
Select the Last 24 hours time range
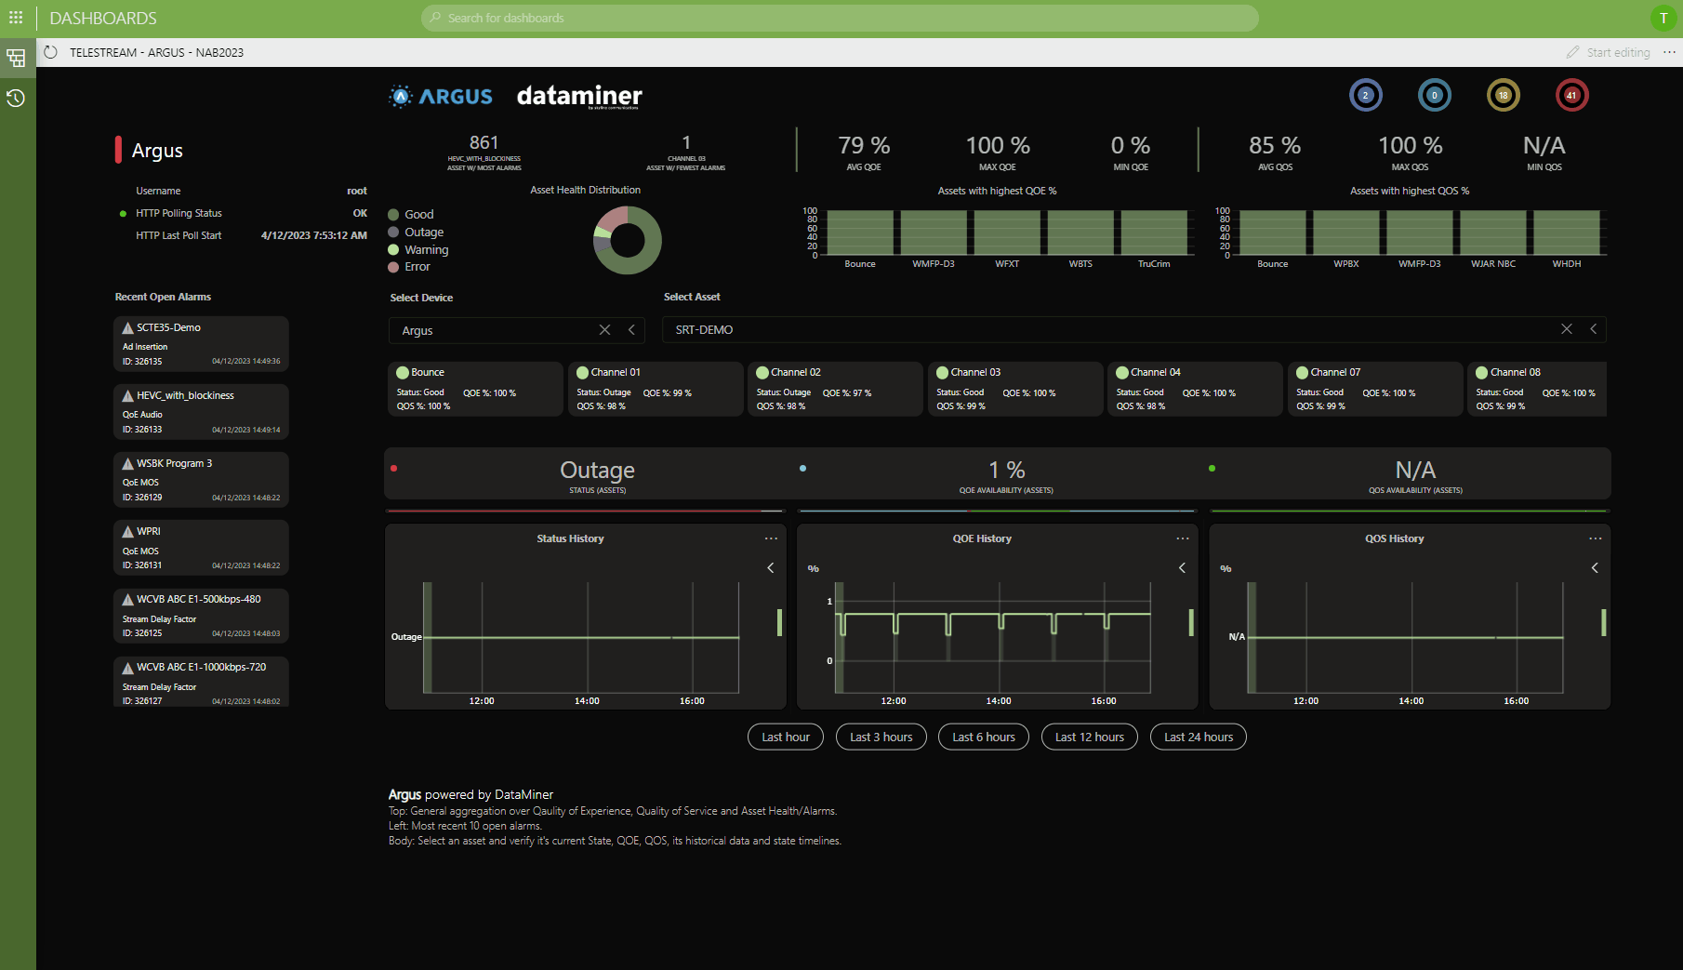1199,737
